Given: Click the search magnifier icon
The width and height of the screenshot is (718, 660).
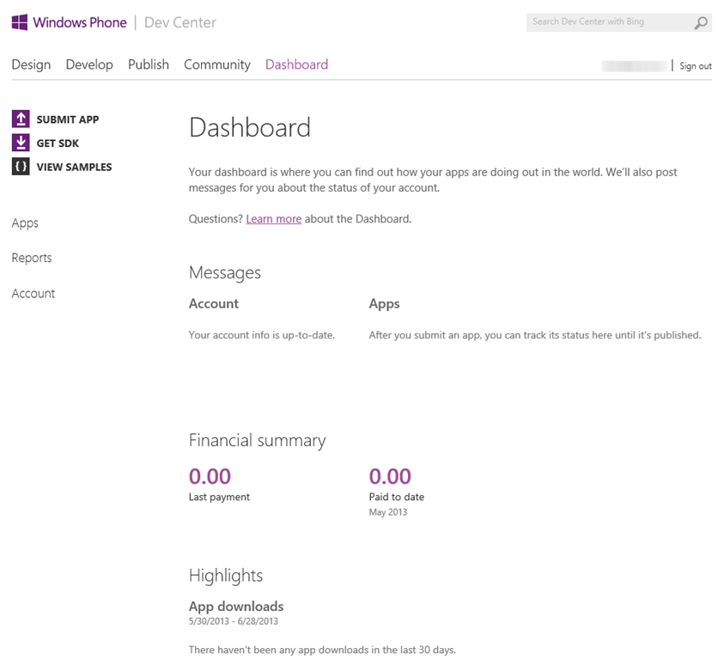Looking at the screenshot, I should (701, 23).
